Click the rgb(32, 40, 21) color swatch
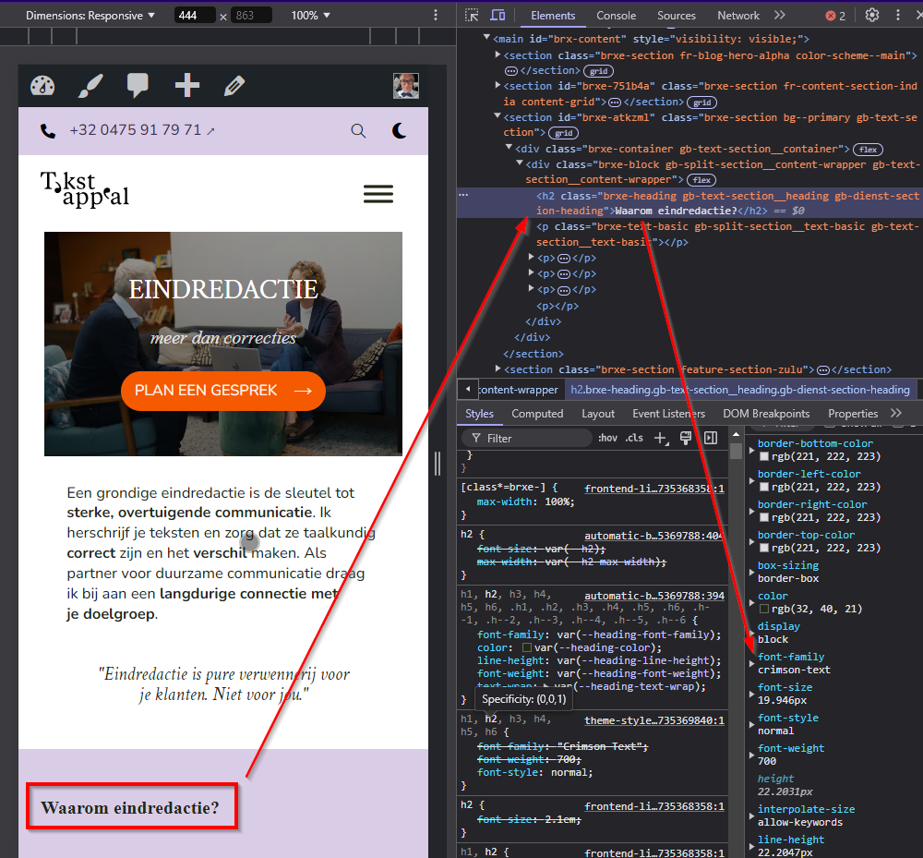Image resolution: width=923 pixels, height=858 pixels. click(764, 609)
